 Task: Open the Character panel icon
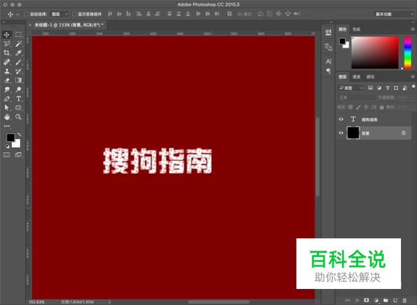point(328,62)
